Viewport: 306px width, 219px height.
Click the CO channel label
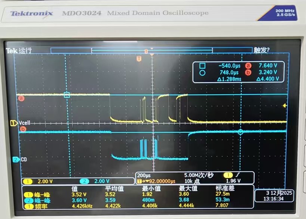(x=24, y=160)
